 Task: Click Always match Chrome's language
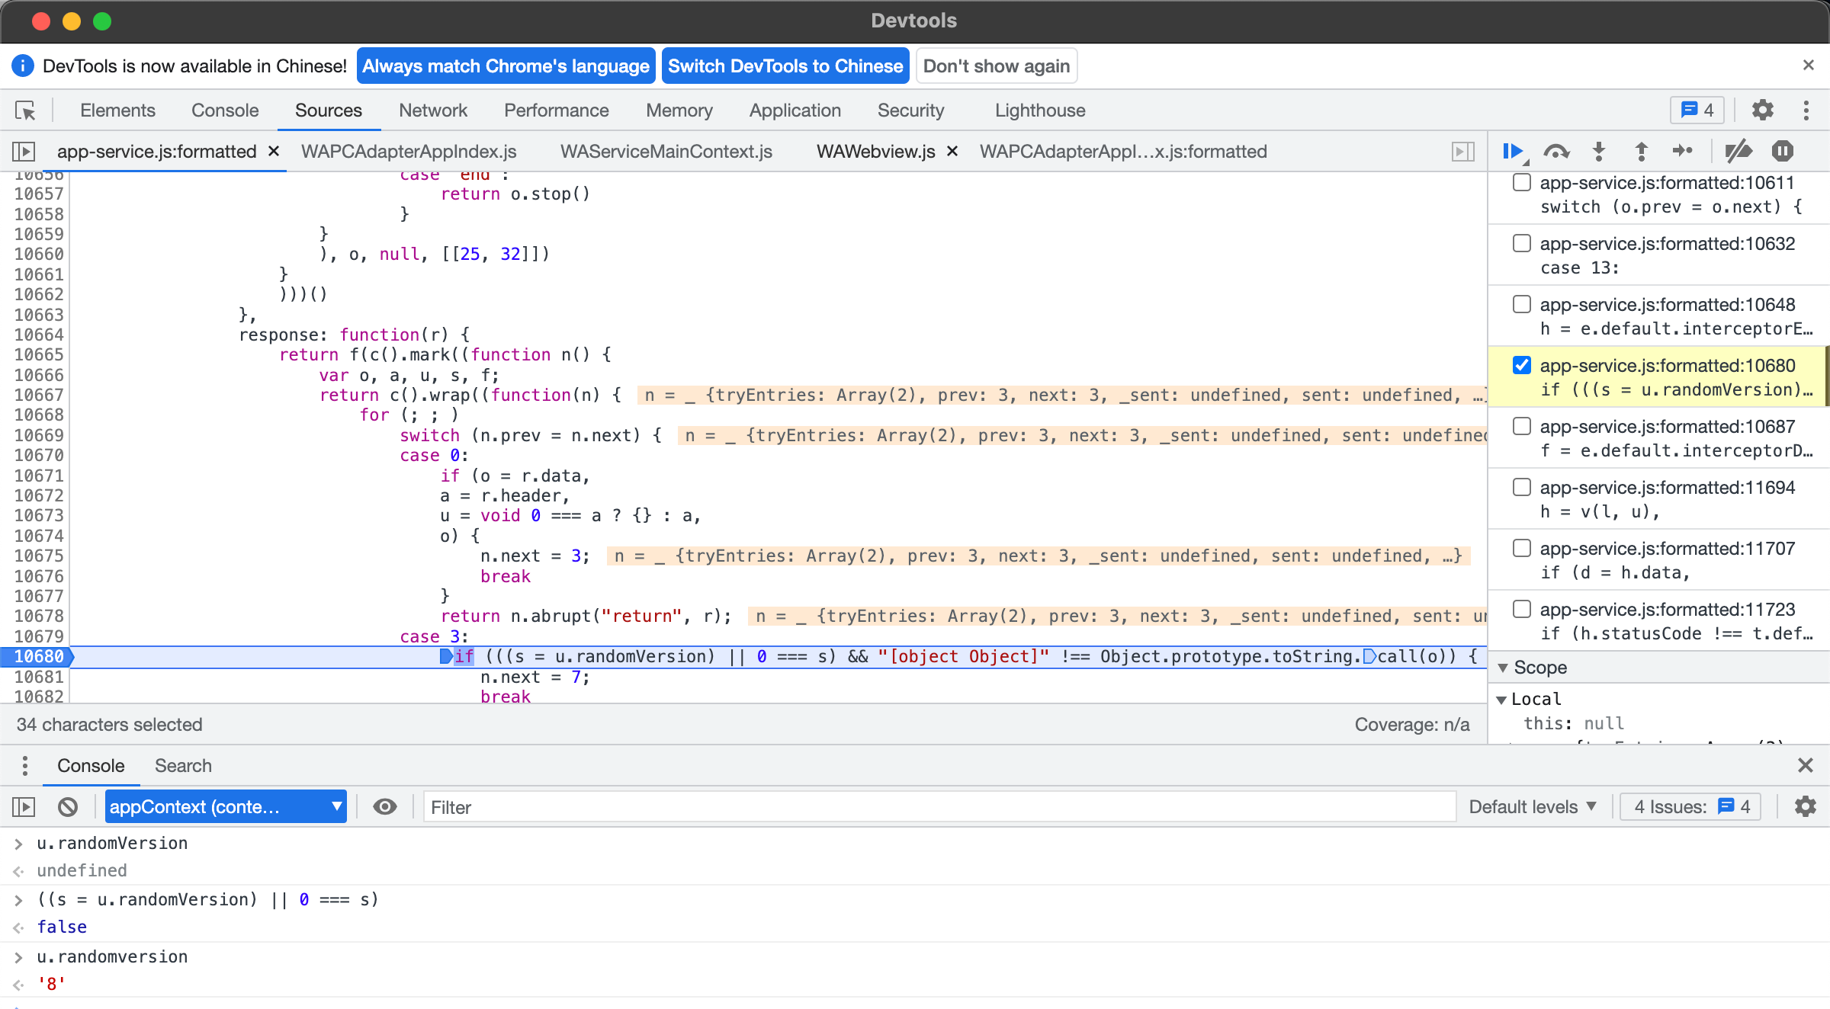click(506, 66)
